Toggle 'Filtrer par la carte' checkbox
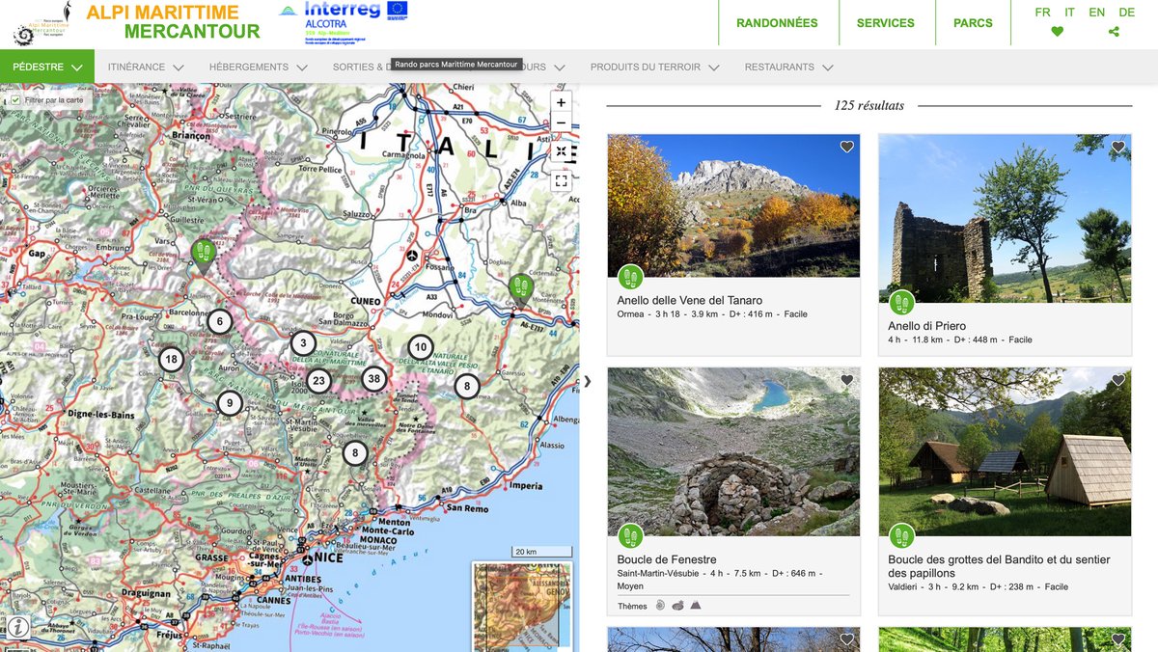This screenshot has height=652, width=1158. [14, 99]
